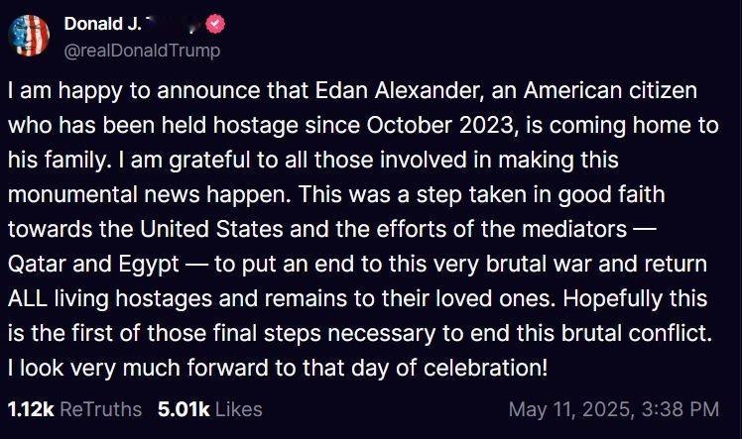The image size is (742, 439).
Task: Click the words October 2023
Action: coord(440,125)
